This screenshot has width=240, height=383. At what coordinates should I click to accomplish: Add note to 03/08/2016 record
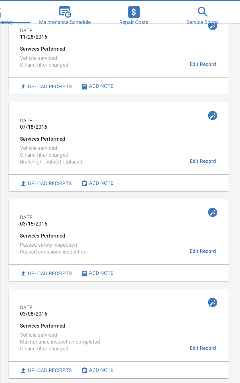tap(97, 370)
